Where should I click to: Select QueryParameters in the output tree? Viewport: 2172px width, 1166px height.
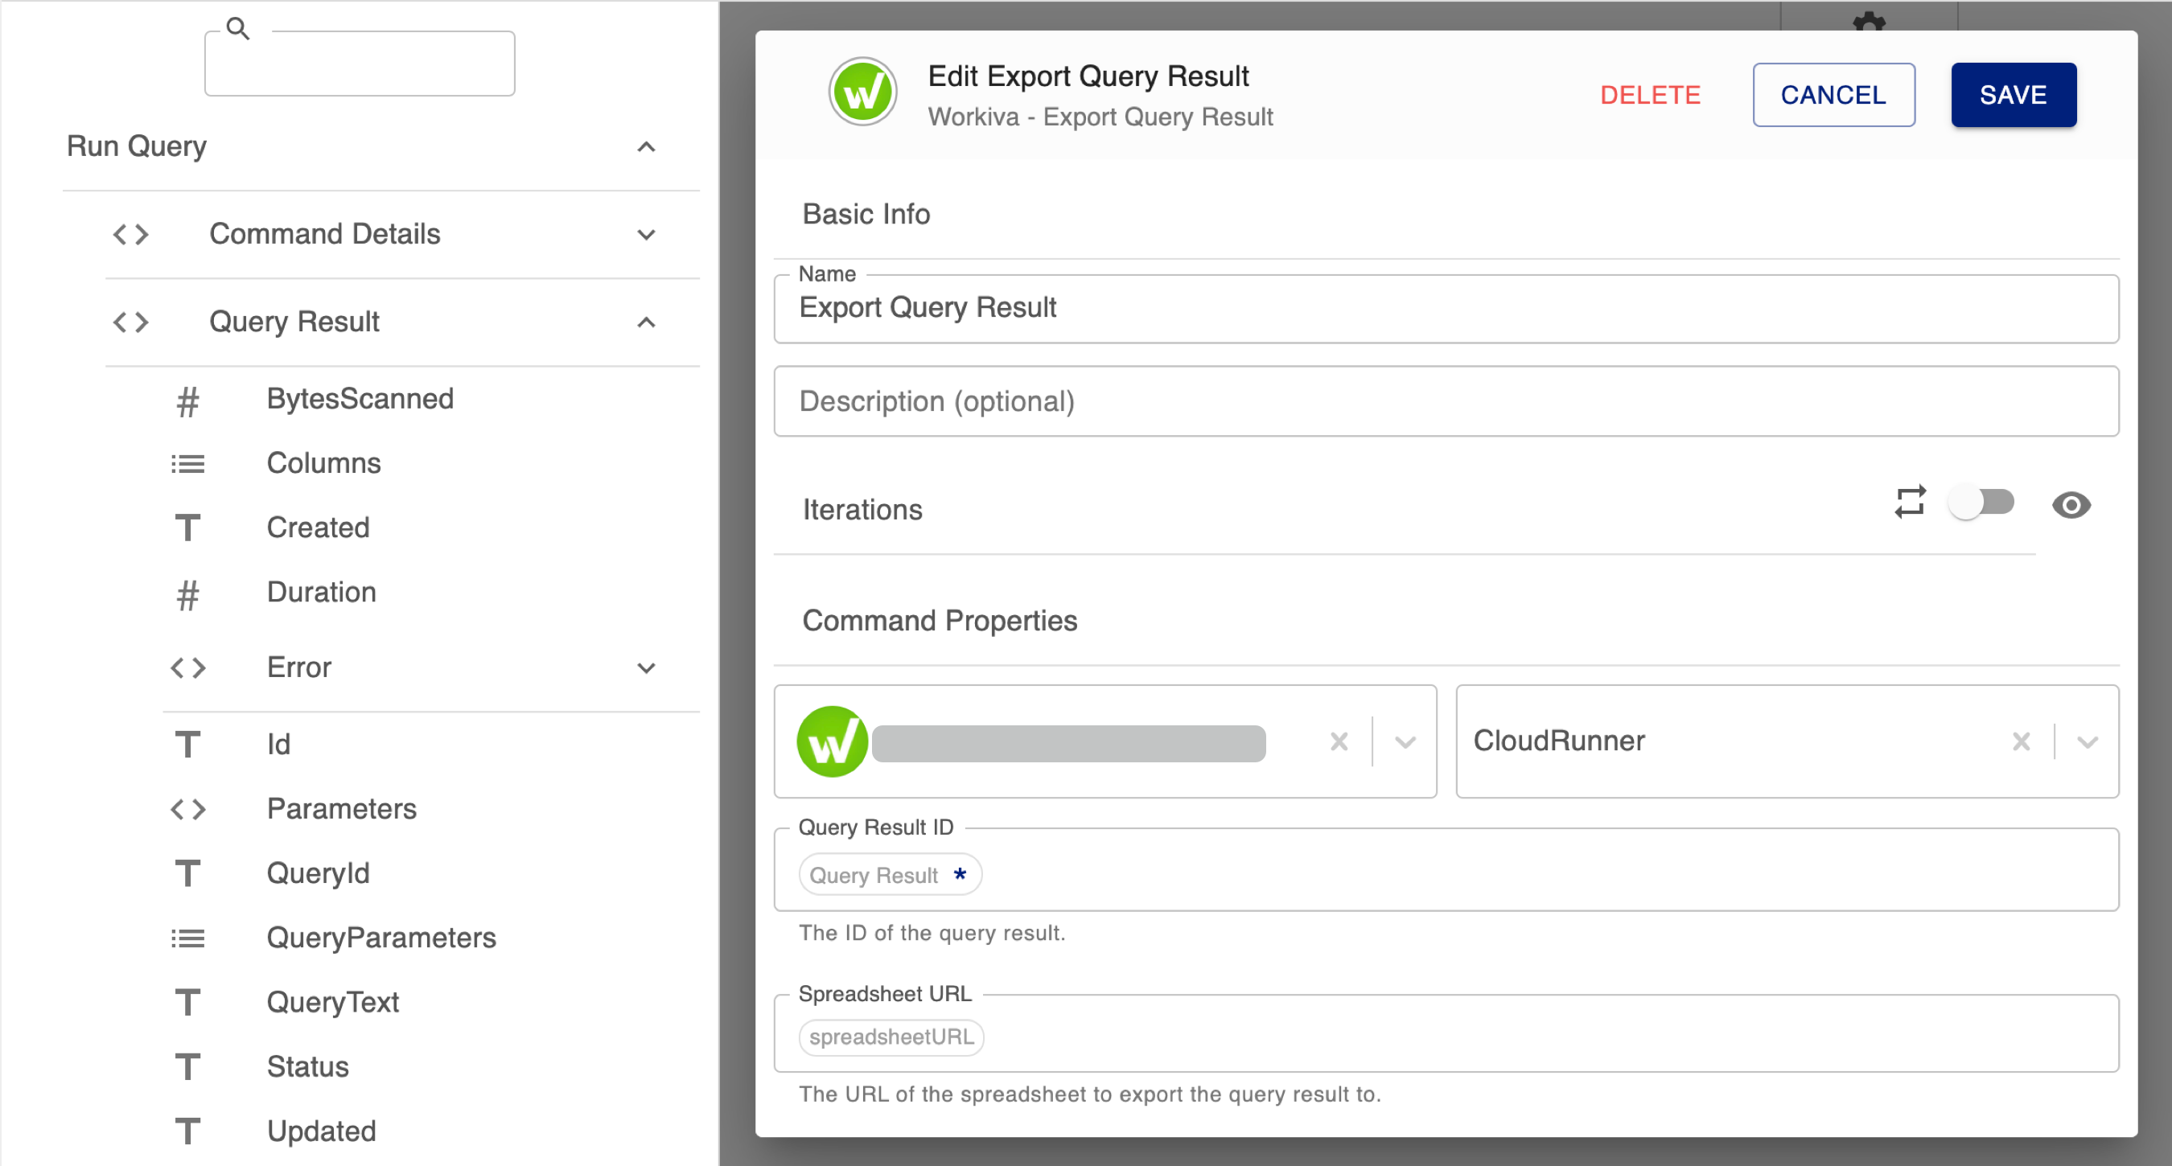click(381, 938)
